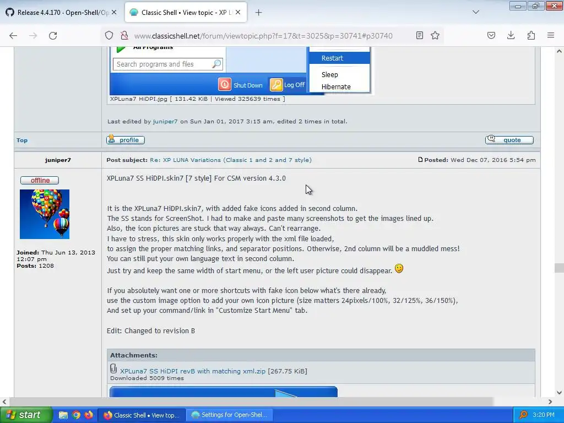The image size is (564, 423).
Task: Open the Pocket save icon
Action: 491,35
